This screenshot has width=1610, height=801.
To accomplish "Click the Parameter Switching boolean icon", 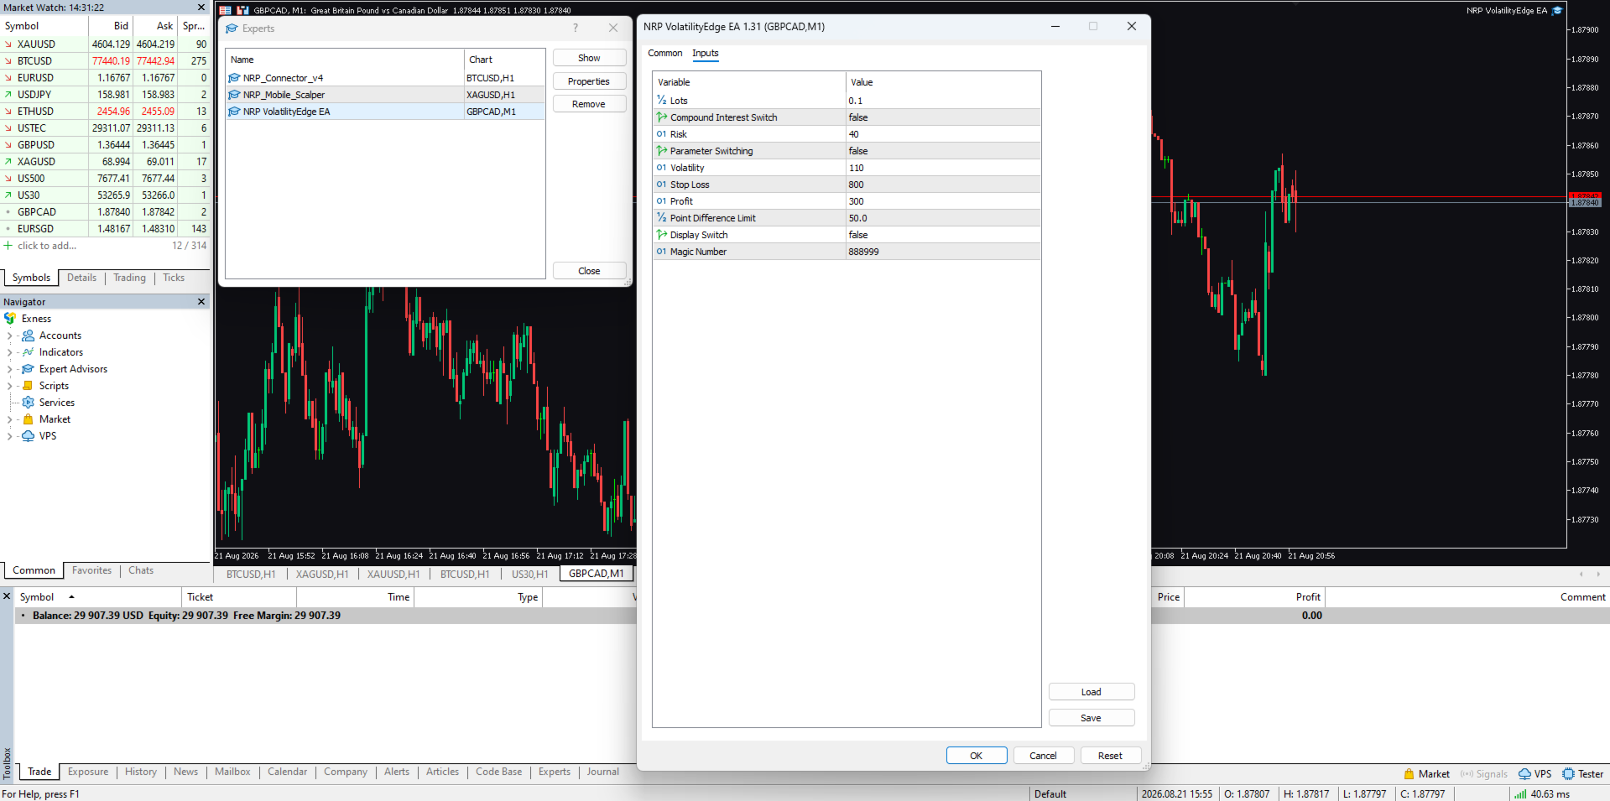I will [x=661, y=151].
